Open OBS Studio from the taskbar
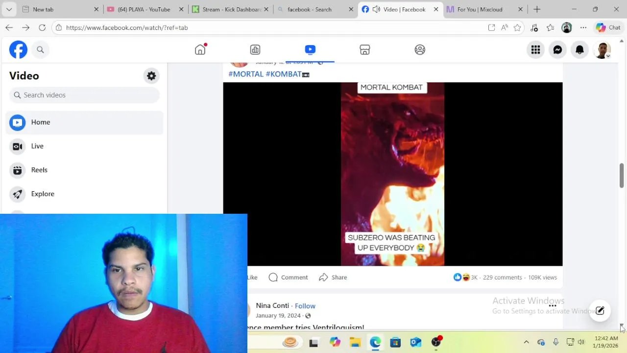 [436, 342]
